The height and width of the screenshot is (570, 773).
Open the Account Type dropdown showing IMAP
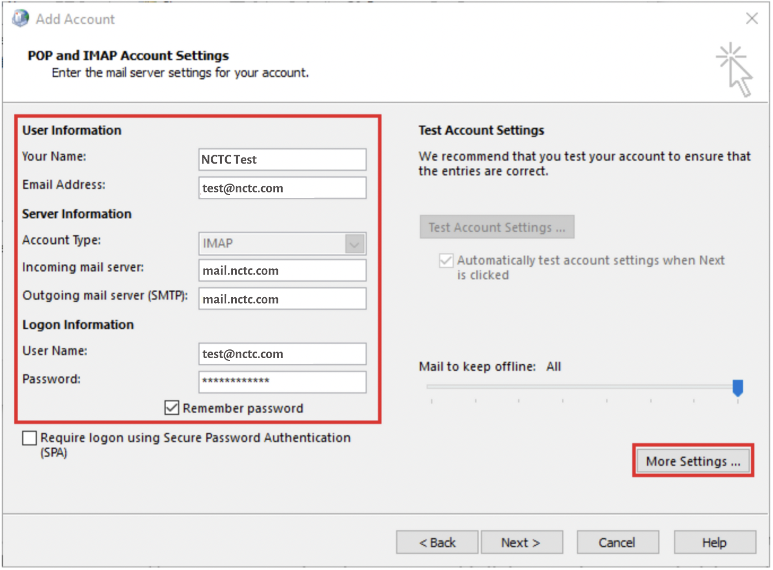355,243
